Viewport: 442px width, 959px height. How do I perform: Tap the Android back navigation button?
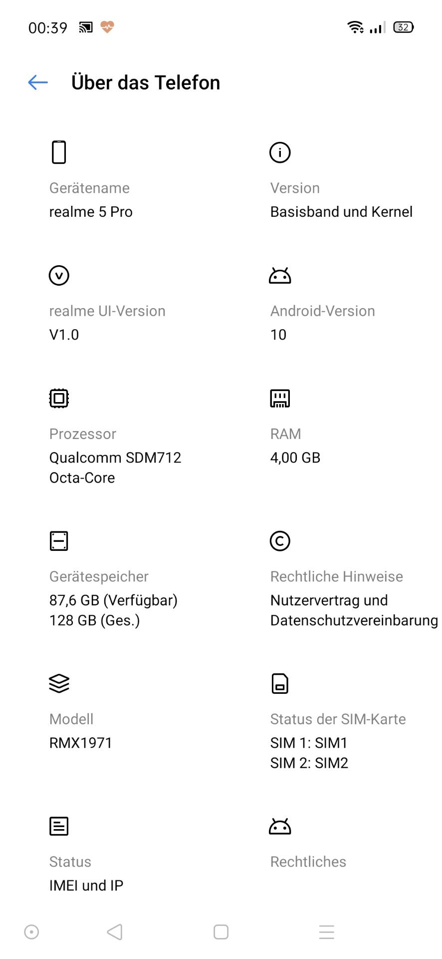point(115,932)
